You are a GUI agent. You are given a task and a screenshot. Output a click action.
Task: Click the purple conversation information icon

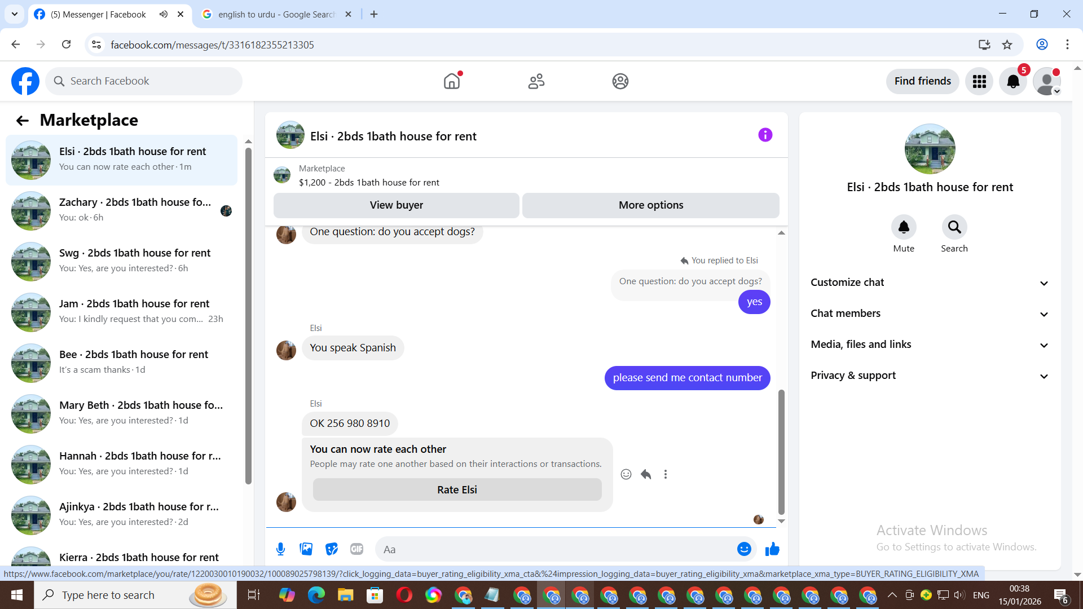pos(765,135)
